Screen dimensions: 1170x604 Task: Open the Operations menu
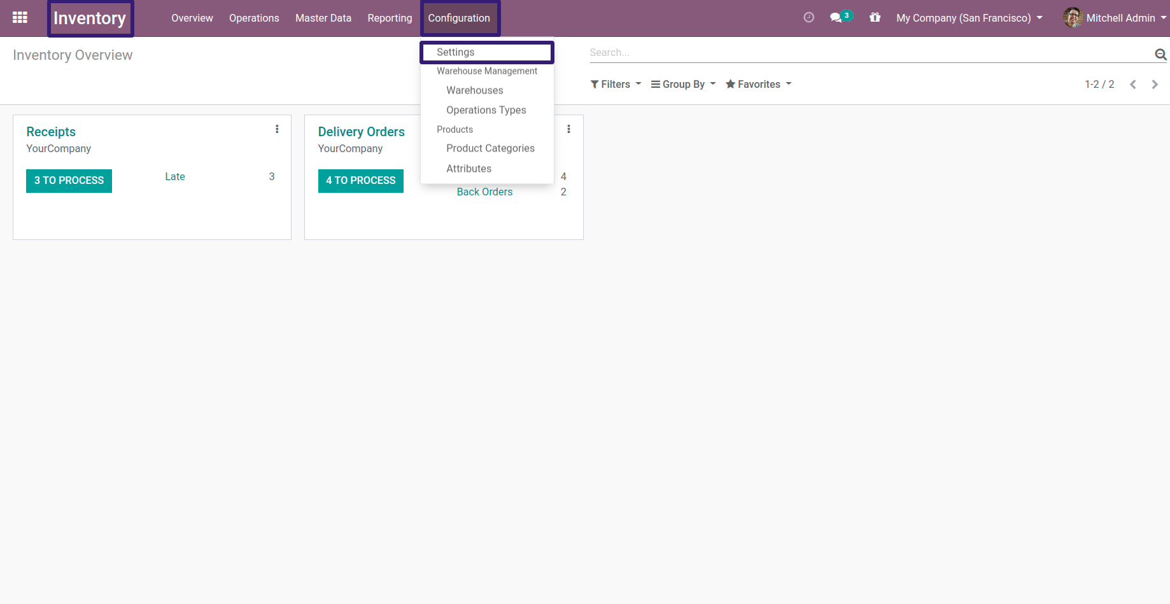tap(254, 18)
